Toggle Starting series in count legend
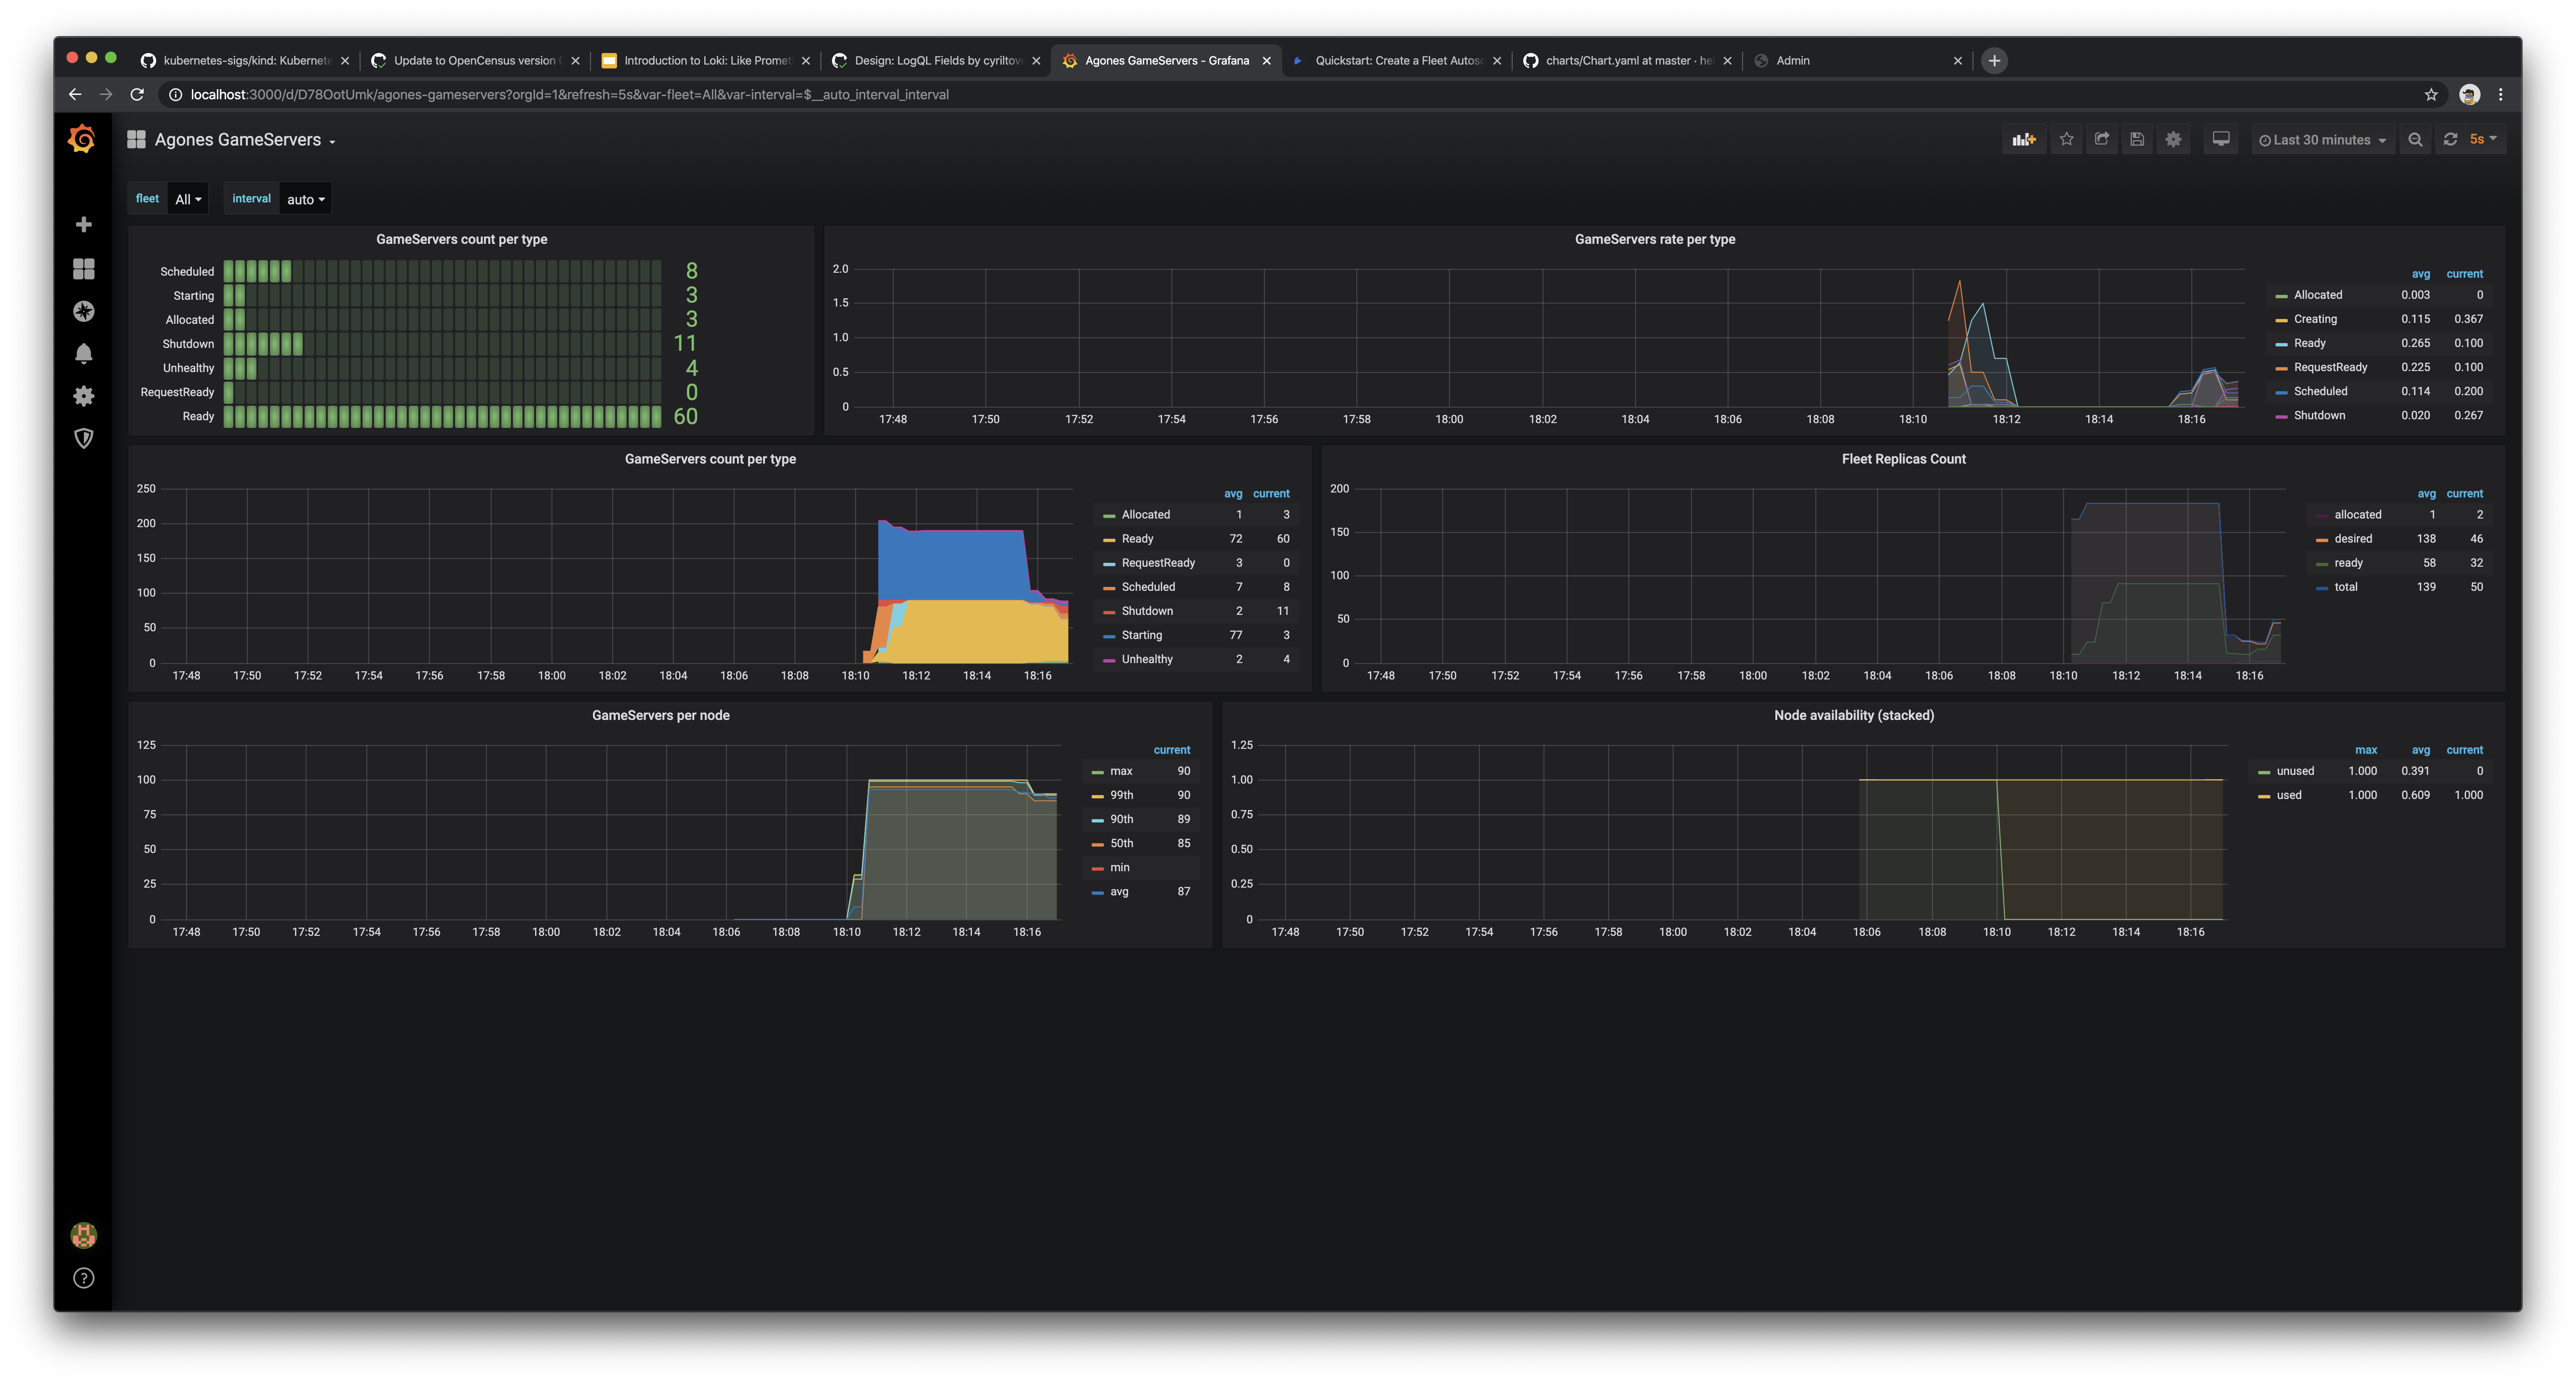Screen dimensions: 2576x1383 [x=1141, y=635]
